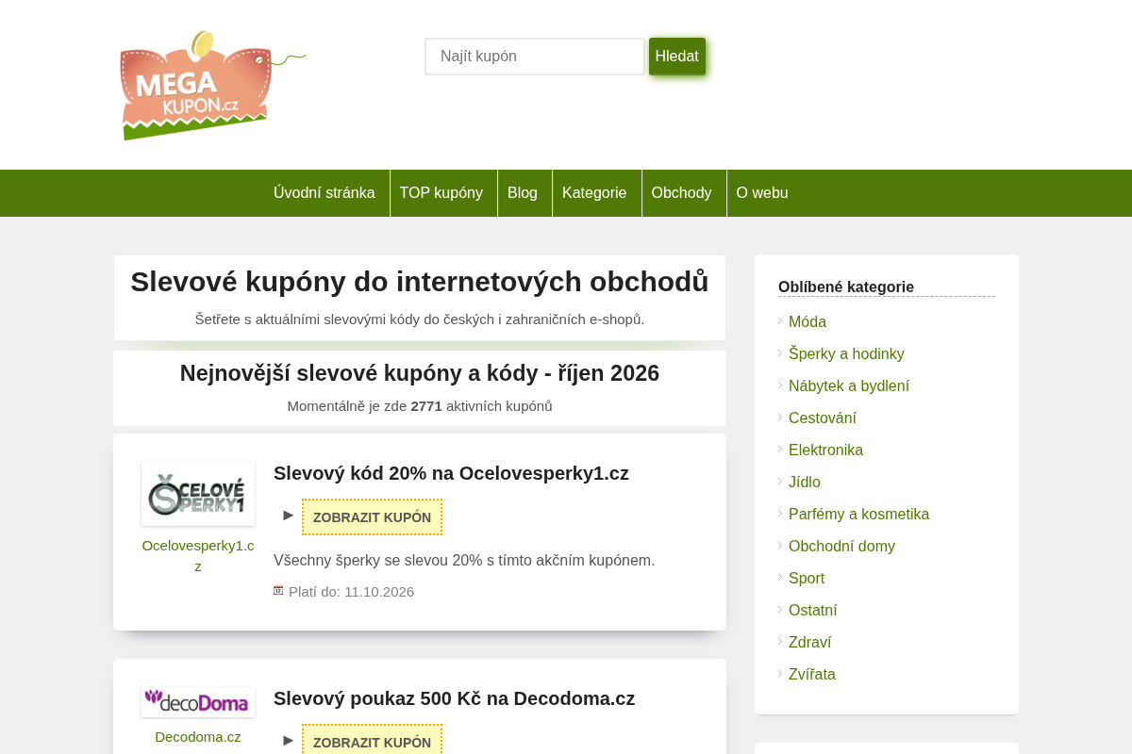The width and height of the screenshot is (1132, 754).
Task: Open the Slevový poukaz 500 Kč title
Action: pos(455,698)
